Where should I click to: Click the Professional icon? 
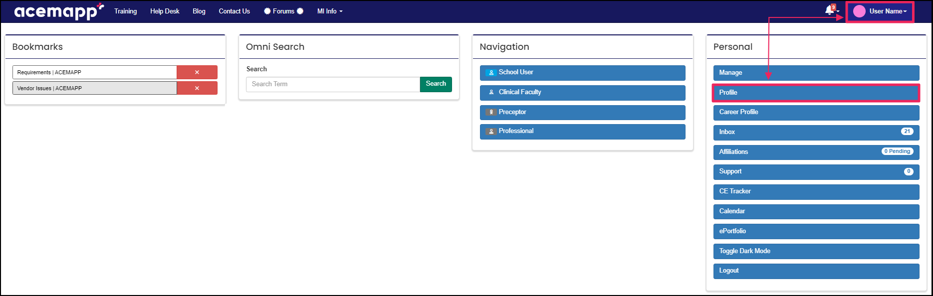pos(491,131)
